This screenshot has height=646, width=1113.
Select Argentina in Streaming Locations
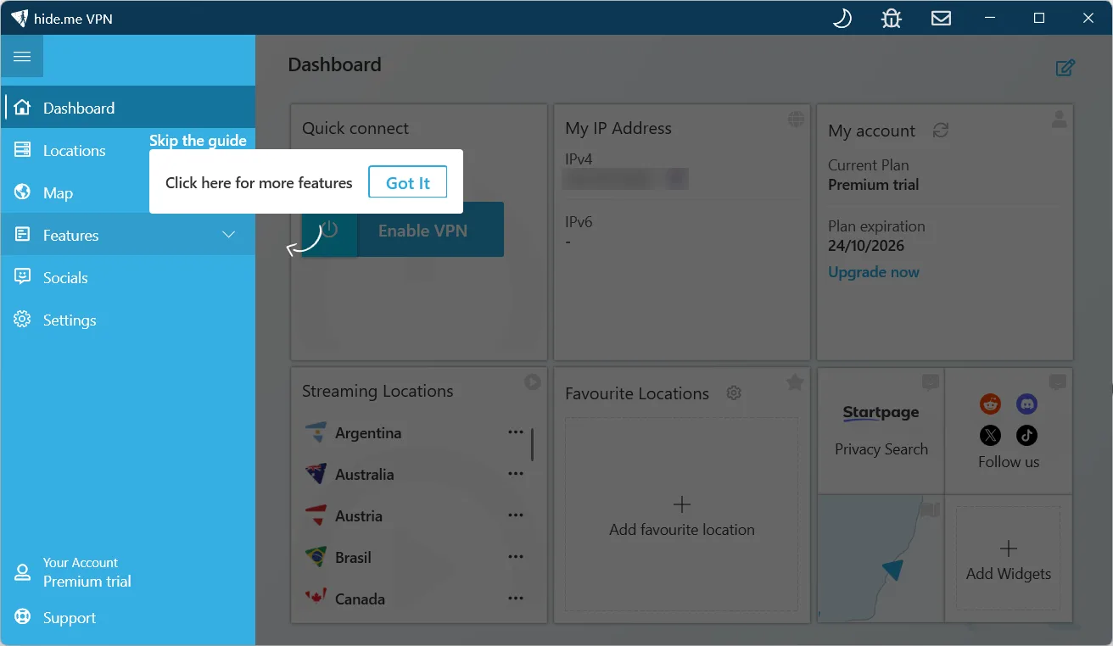click(368, 433)
